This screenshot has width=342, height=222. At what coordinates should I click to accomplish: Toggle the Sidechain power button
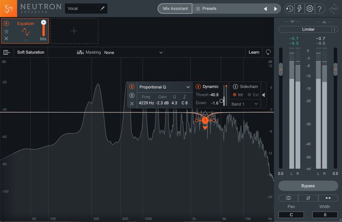coord(236,86)
